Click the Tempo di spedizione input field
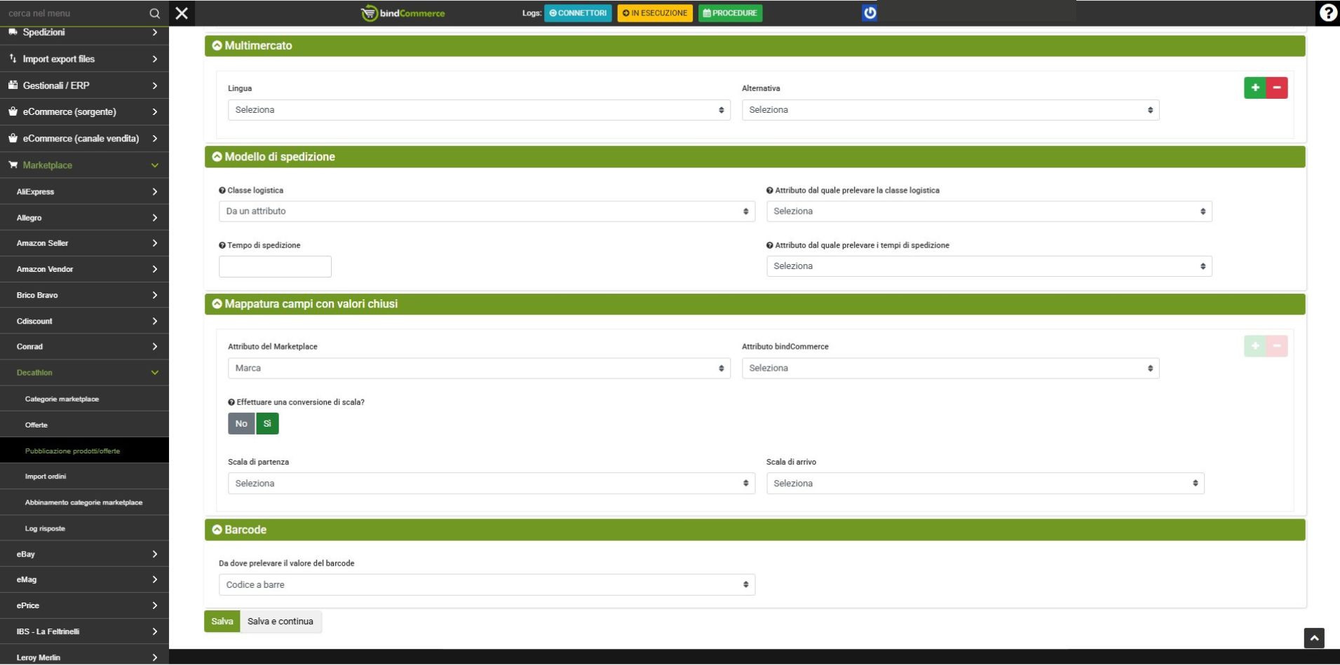 [x=275, y=266]
